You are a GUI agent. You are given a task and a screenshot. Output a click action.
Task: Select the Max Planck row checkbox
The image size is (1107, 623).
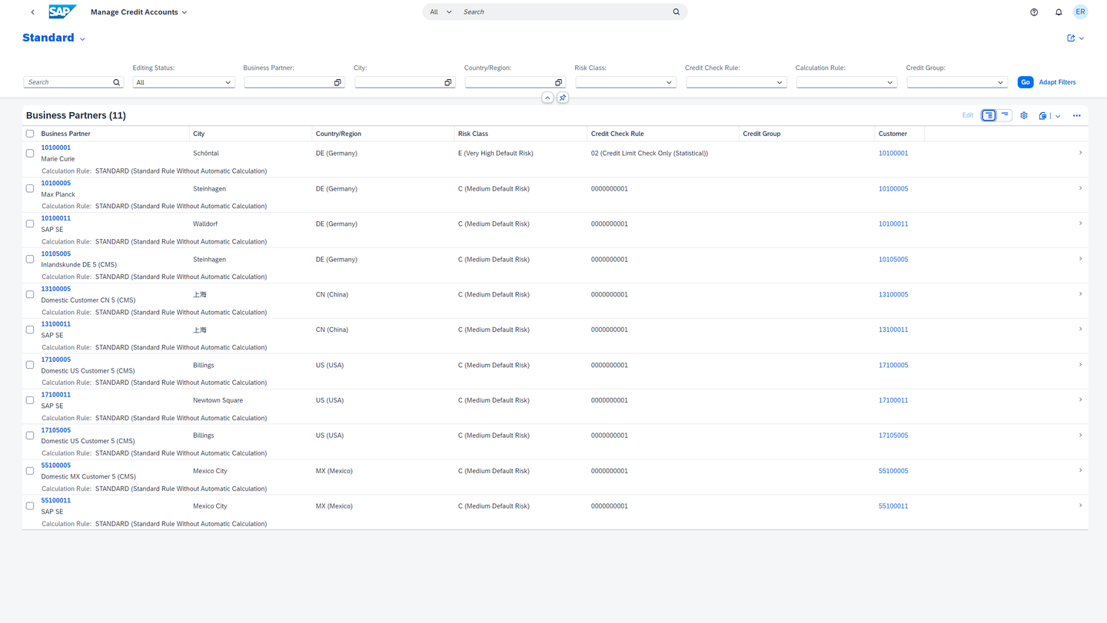(30, 188)
